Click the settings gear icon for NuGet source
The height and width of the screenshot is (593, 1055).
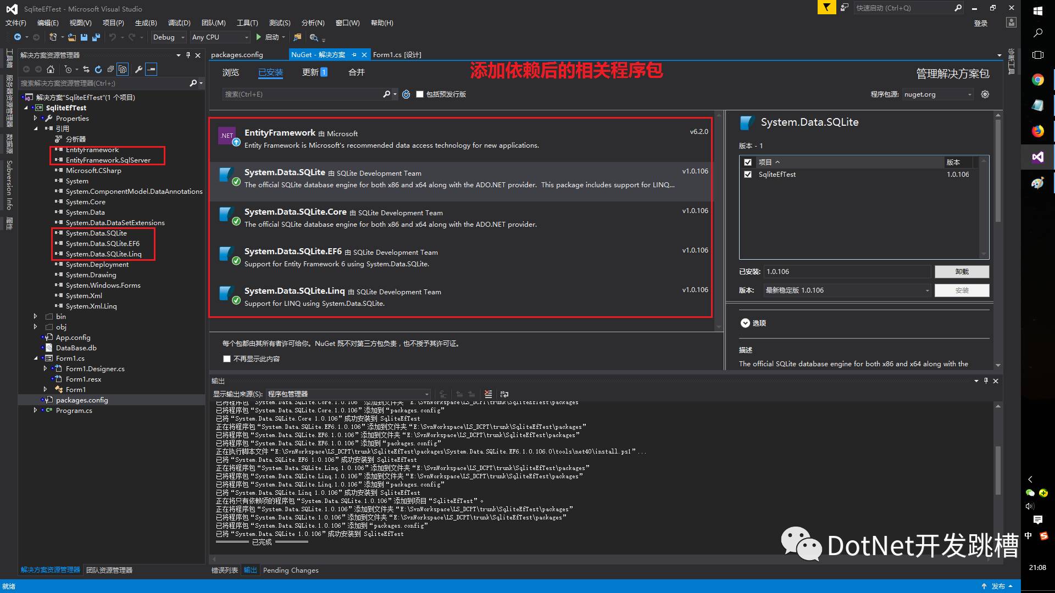(985, 94)
